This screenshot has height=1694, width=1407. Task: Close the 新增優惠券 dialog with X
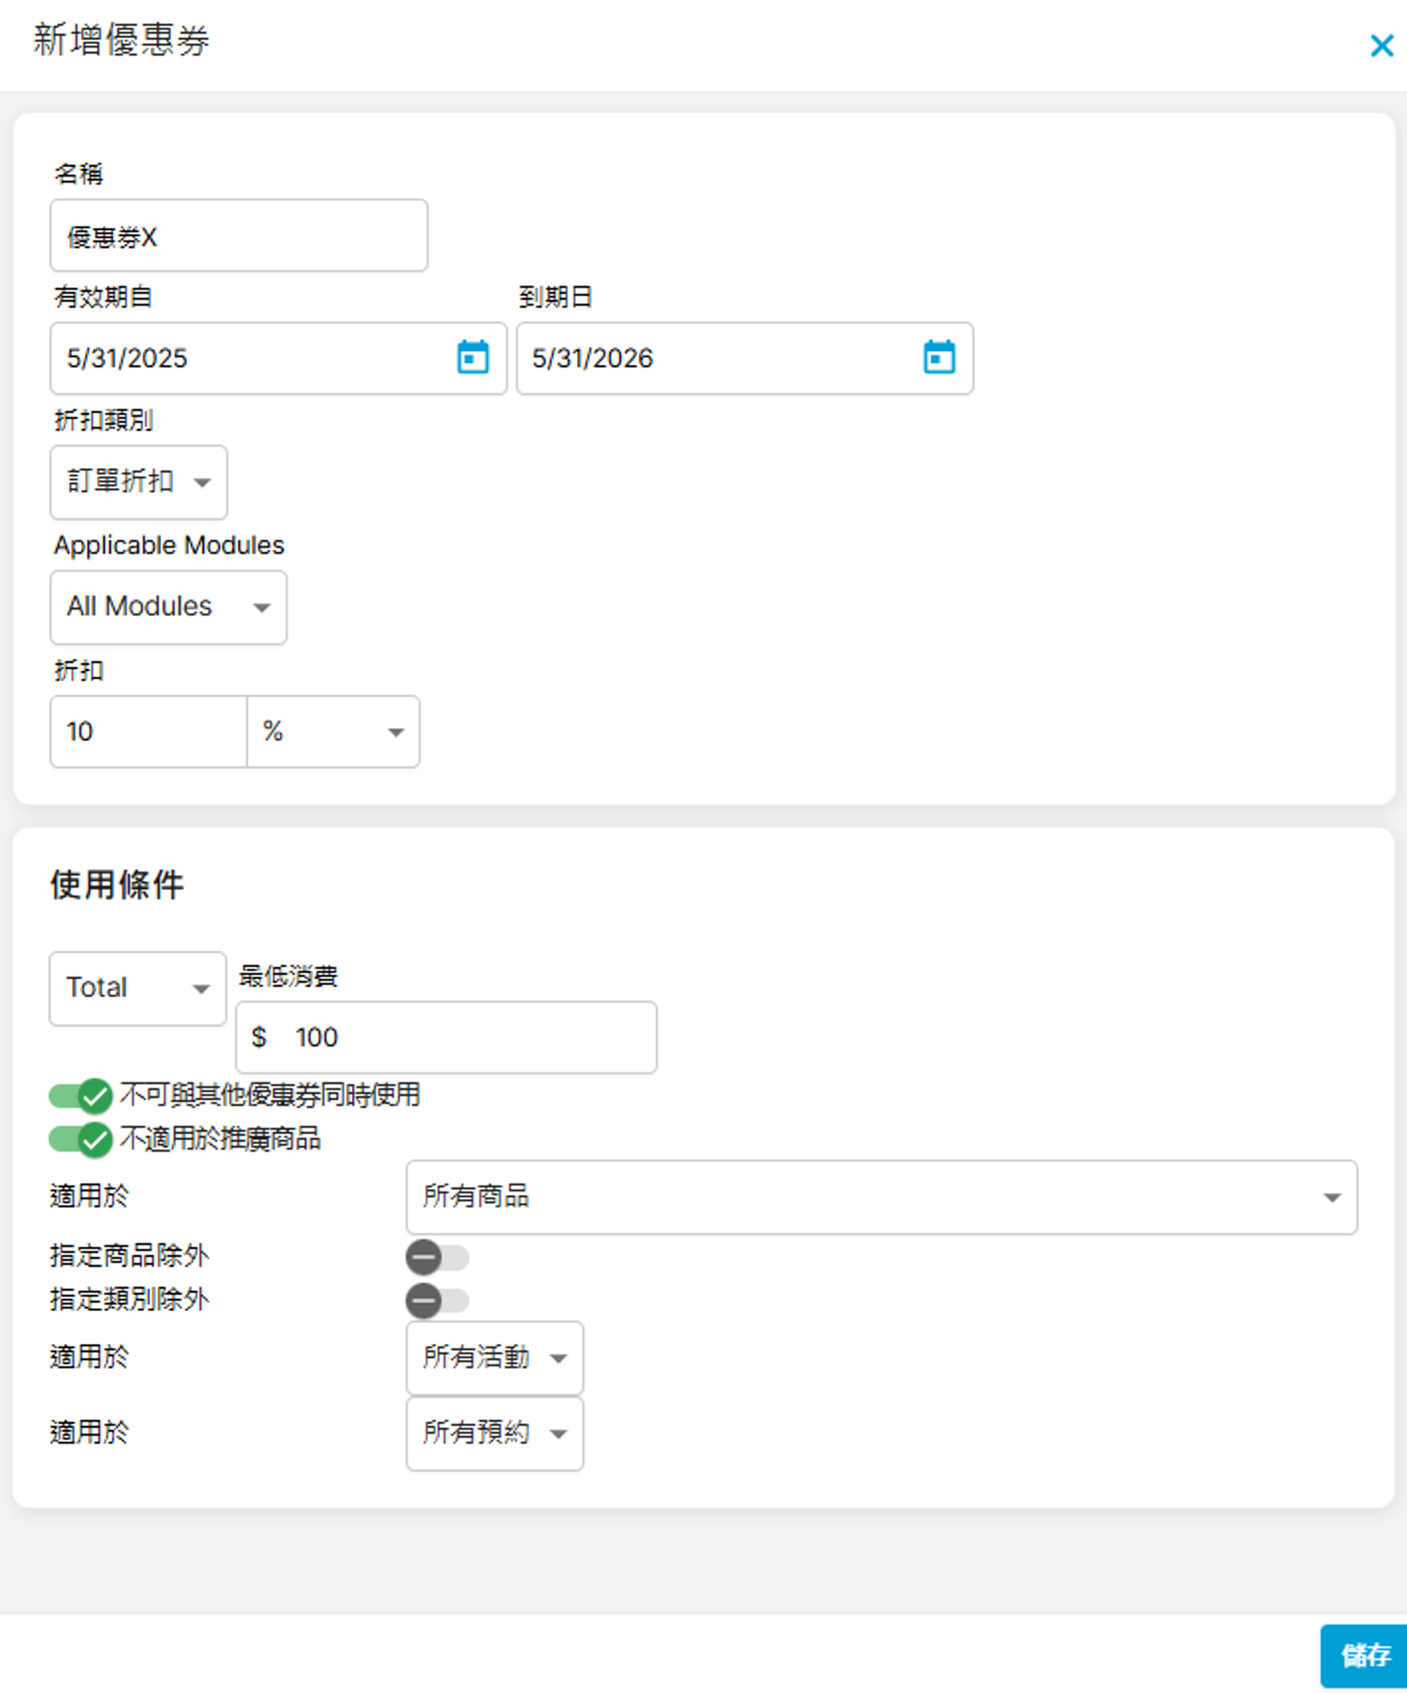coord(1381,46)
